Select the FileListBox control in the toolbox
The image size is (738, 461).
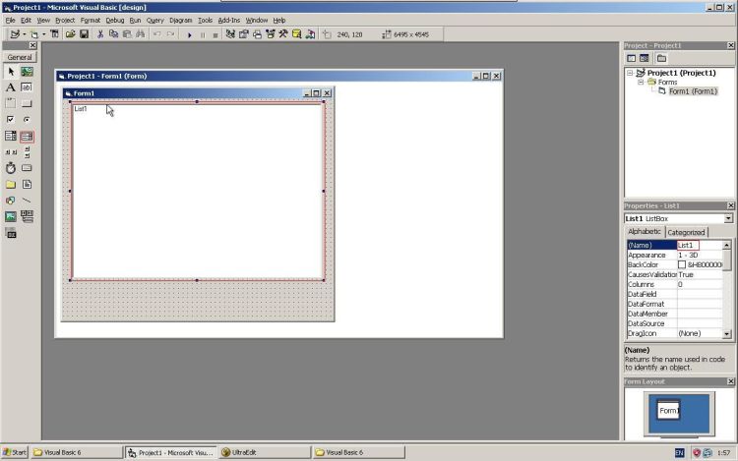[x=27, y=184]
